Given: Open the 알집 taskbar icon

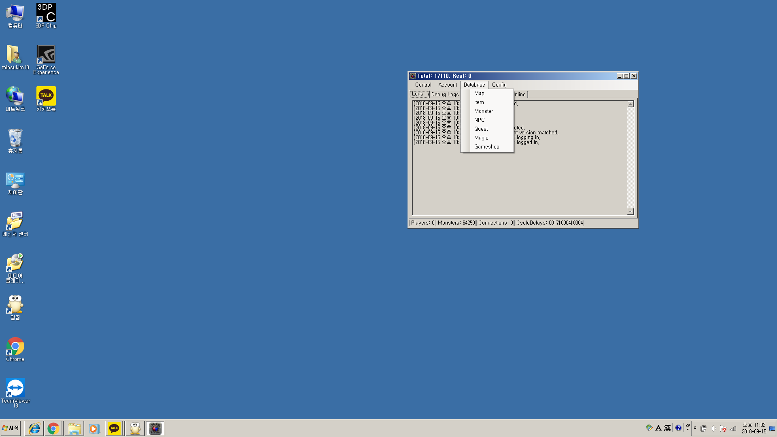Looking at the screenshot, I should tap(135, 429).
